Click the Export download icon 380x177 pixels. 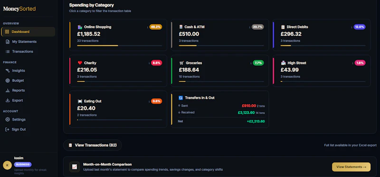click(8, 100)
